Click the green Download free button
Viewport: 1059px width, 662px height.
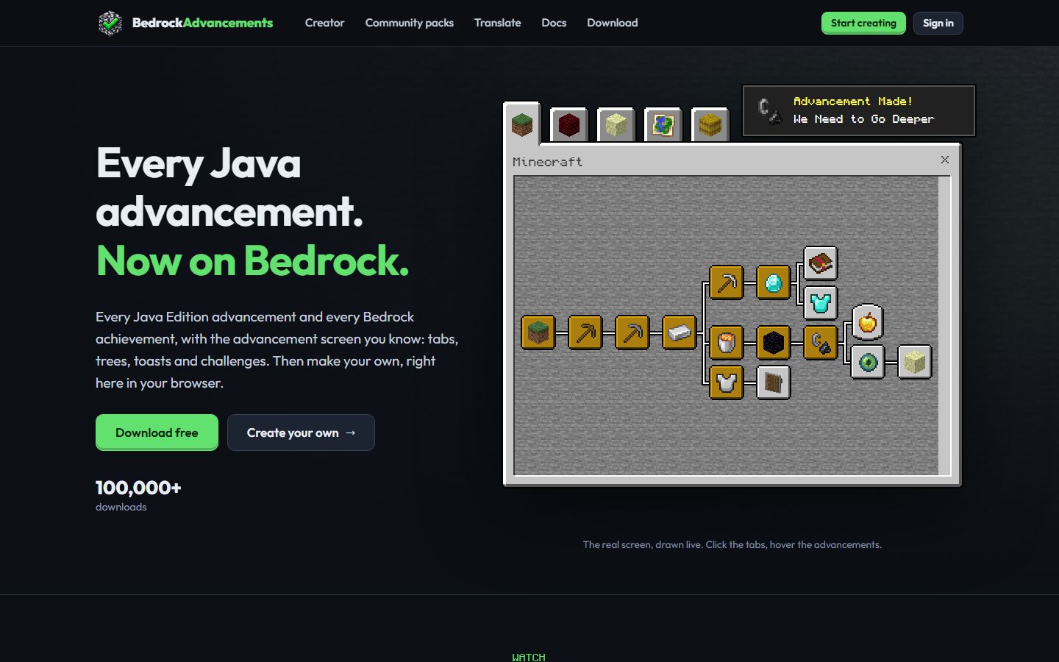157,433
